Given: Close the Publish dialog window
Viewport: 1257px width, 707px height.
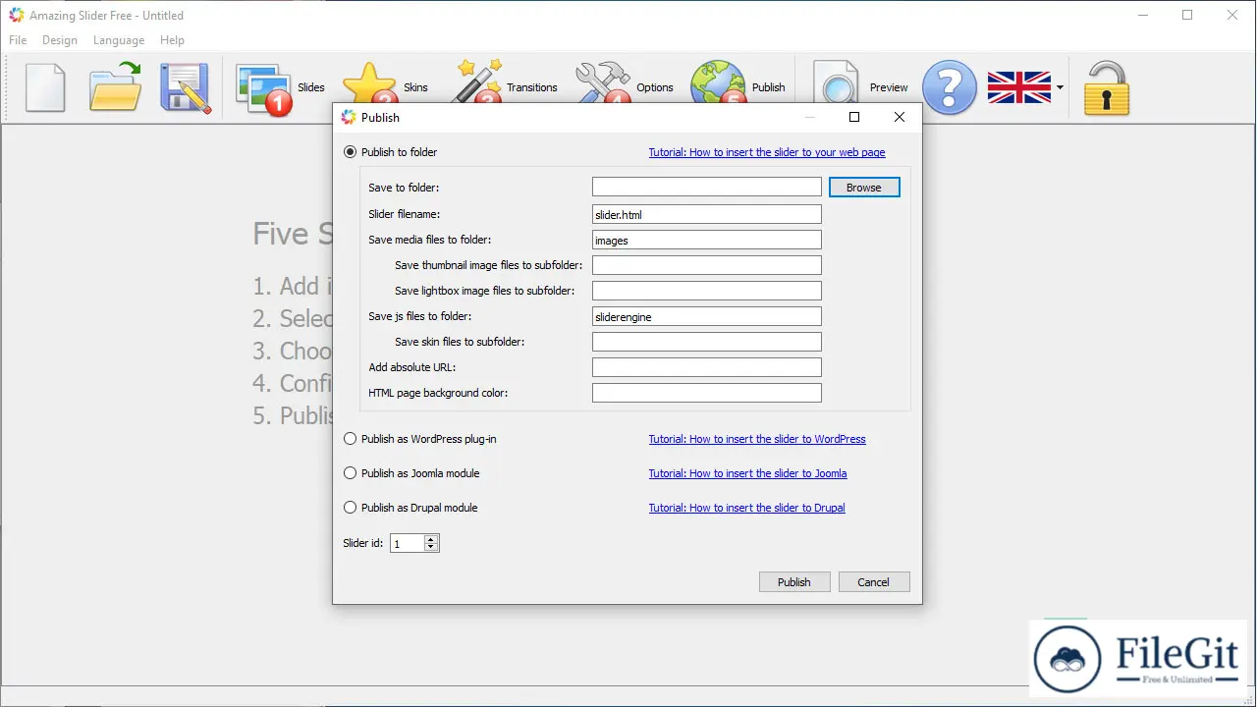Looking at the screenshot, I should 900,117.
